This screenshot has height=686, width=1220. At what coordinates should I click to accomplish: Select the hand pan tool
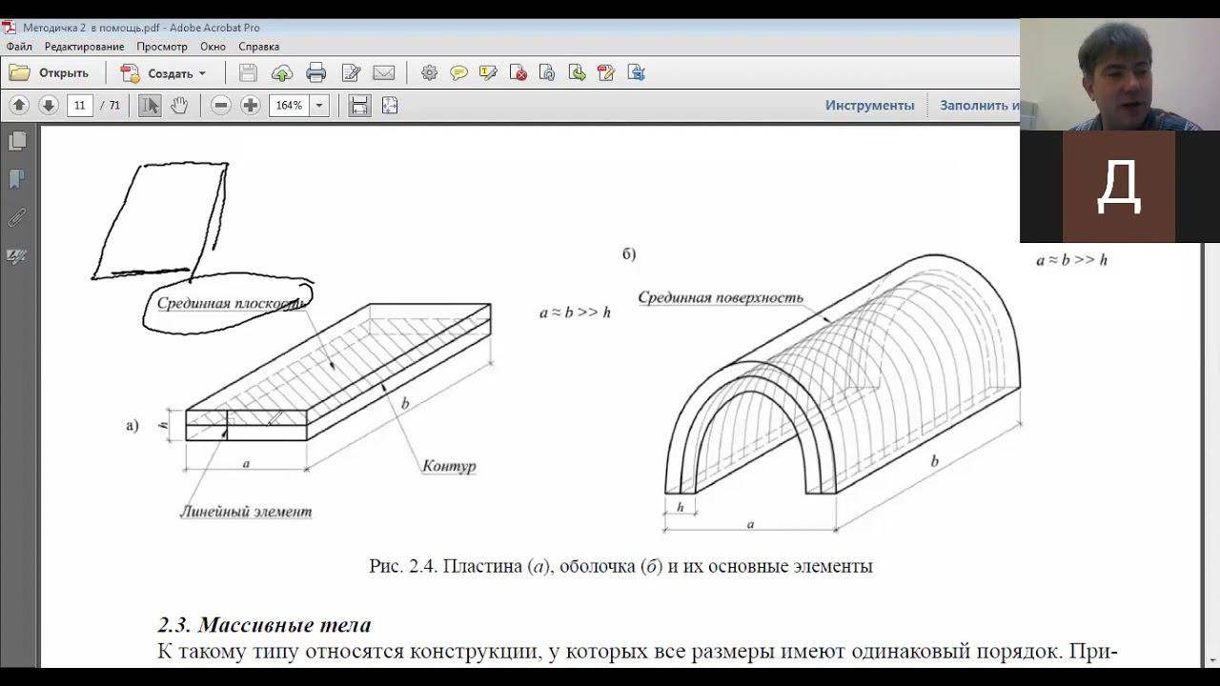coord(179,105)
